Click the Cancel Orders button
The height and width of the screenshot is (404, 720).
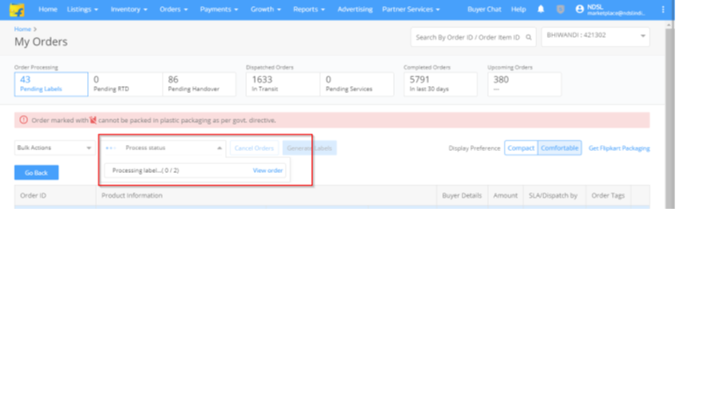[254, 148]
